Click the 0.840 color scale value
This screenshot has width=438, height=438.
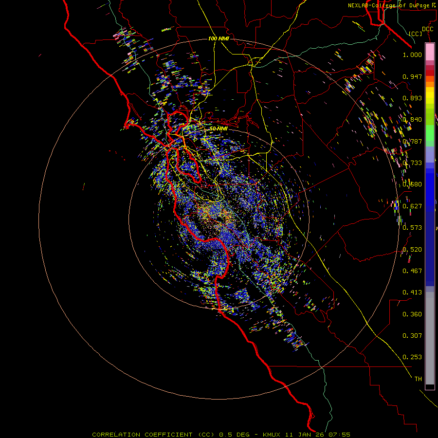412,120
